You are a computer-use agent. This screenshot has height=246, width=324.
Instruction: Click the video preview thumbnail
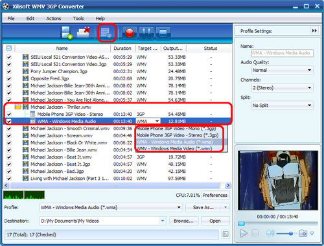[x=278, y=181]
